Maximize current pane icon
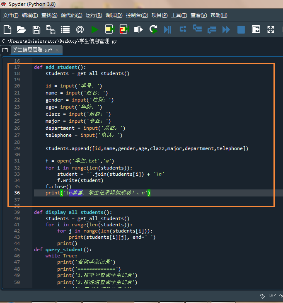Image resolution: width=283 pixels, height=303 pixels. tap(256, 29)
